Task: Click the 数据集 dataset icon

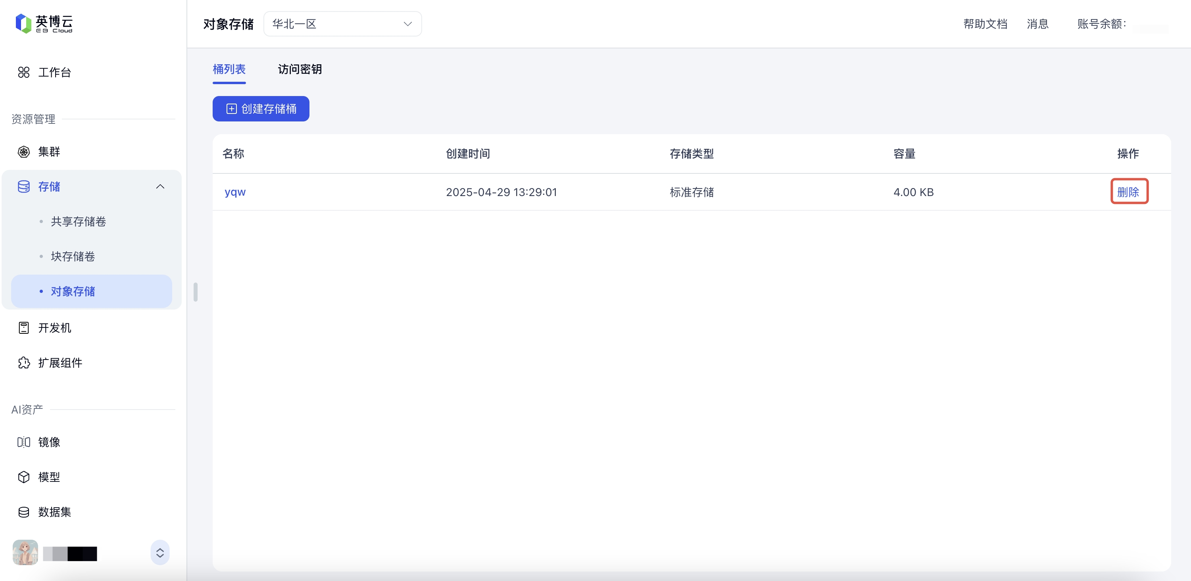Action: [23, 512]
